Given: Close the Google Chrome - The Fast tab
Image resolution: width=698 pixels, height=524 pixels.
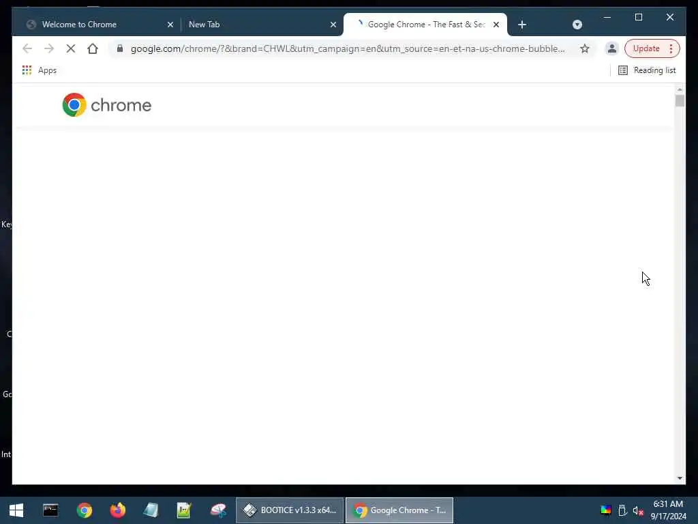Looking at the screenshot, I should [496, 25].
